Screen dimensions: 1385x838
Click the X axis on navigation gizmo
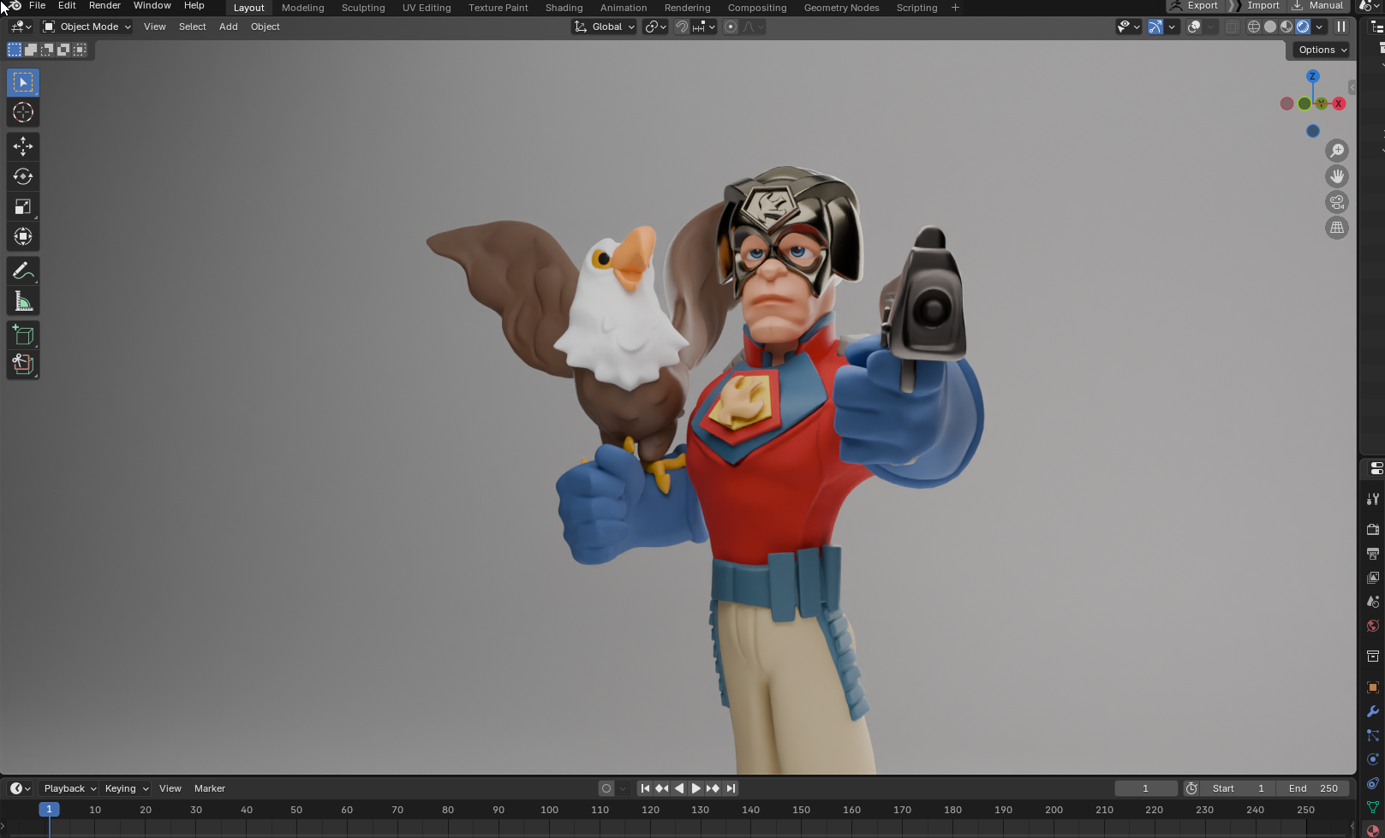point(1339,104)
